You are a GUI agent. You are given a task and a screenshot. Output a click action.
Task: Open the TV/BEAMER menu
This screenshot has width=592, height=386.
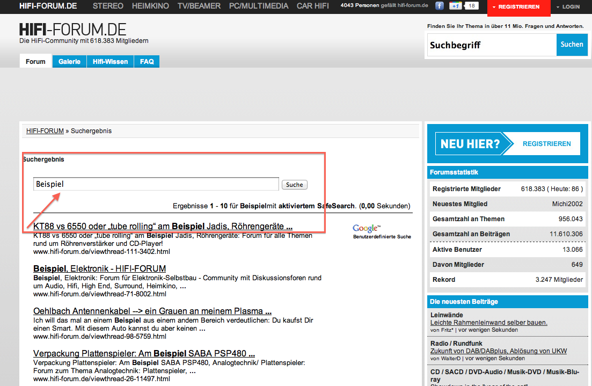[199, 6]
